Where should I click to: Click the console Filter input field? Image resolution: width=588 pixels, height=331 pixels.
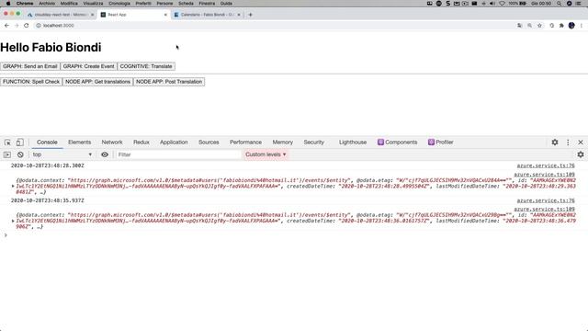click(178, 154)
